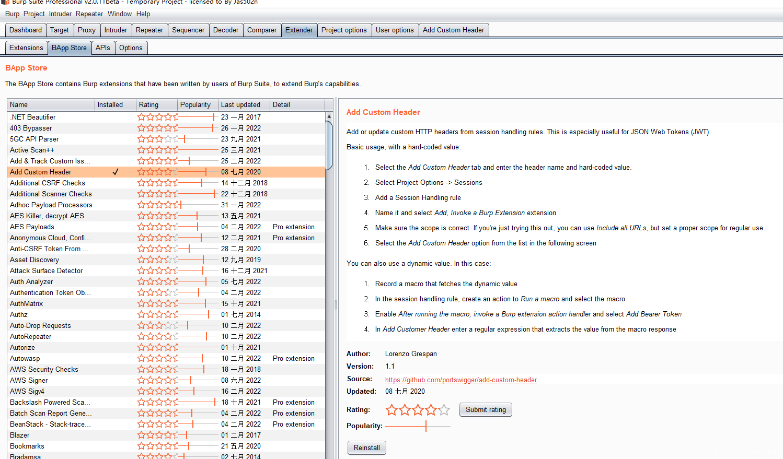
Task: Click the installed checkmark for Add Custom Header
Action: 116,172
